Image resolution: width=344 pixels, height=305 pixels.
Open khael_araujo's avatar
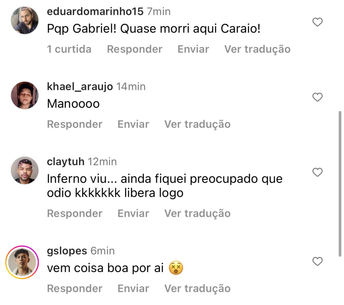[25, 95]
